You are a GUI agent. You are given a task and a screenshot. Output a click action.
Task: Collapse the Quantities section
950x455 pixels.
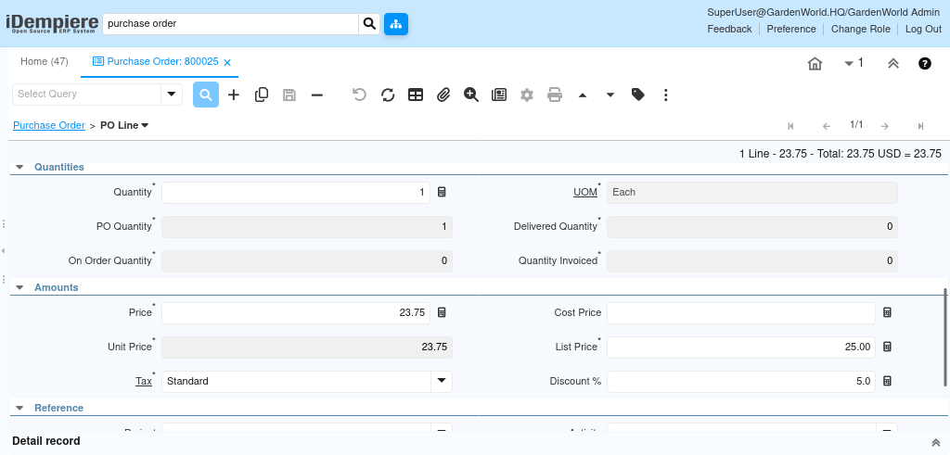click(20, 168)
